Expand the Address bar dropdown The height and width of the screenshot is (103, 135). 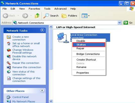tap(120, 23)
